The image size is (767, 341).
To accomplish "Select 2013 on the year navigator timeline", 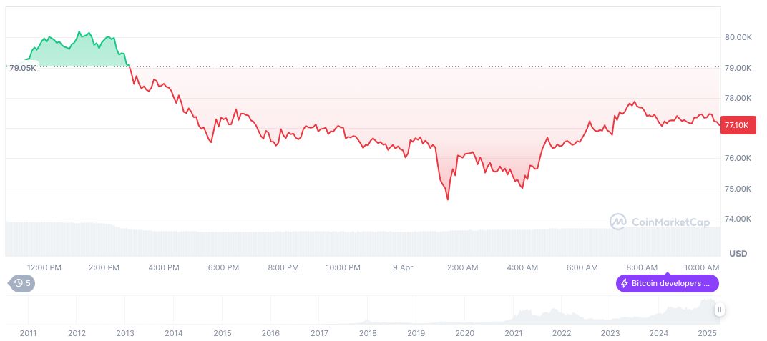I will (125, 333).
